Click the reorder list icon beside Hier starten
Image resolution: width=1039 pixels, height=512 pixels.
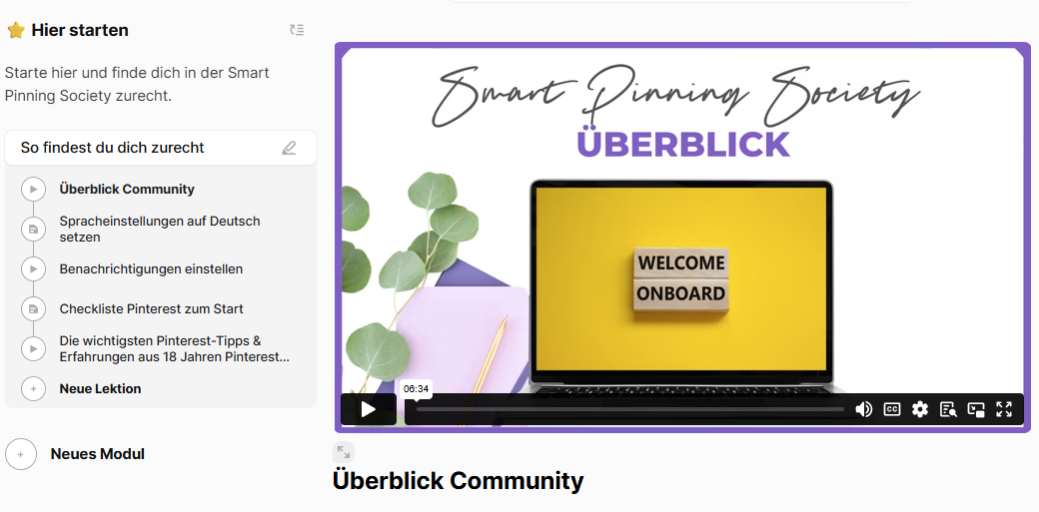297,30
